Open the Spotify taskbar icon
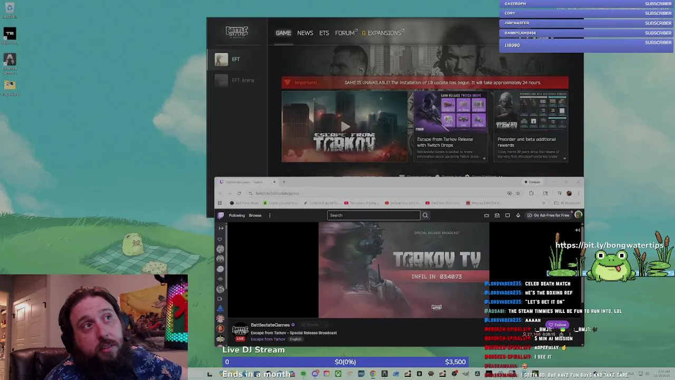The height and width of the screenshot is (380, 675). click(x=303, y=374)
